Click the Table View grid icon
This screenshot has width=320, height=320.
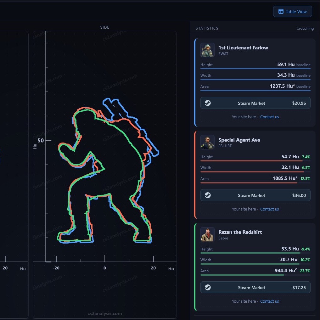[281, 11]
